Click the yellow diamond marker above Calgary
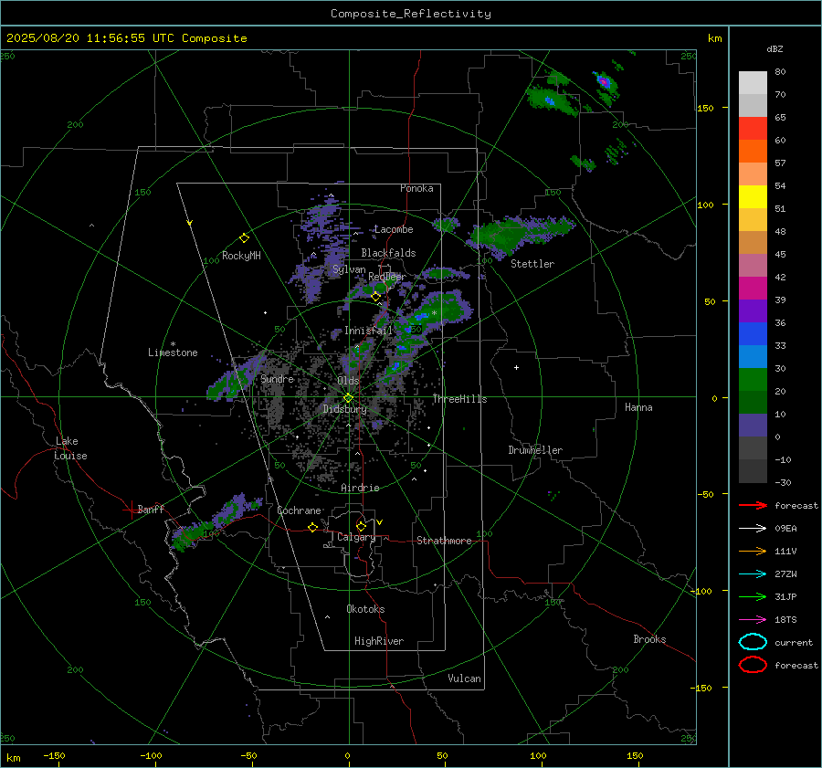822x768 pixels. pos(361,526)
